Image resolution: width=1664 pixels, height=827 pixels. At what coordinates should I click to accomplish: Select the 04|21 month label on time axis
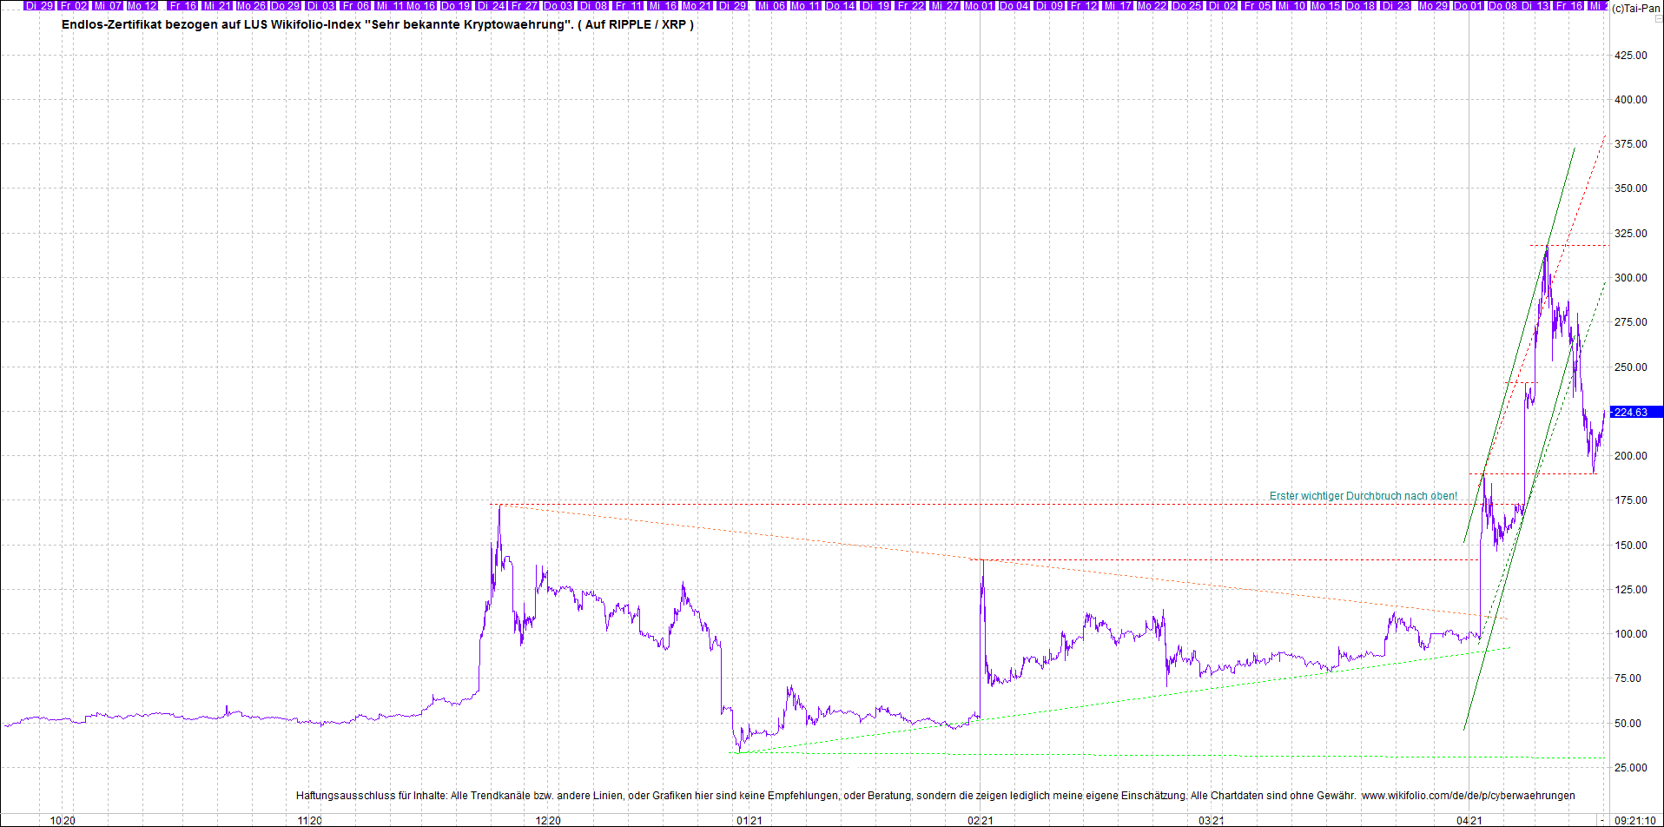point(1469,820)
